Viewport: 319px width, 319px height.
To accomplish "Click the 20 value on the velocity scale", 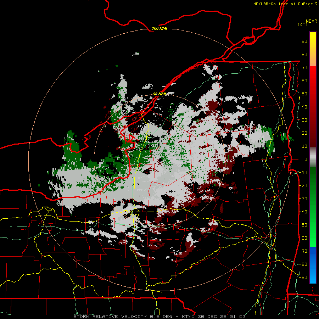I will tap(304, 133).
